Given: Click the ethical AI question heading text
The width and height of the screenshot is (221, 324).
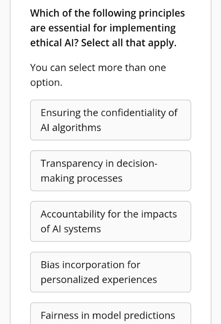Looking at the screenshot, I should 108,28.
